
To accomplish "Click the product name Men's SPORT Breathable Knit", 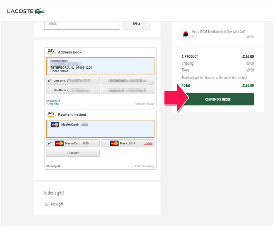I will (218, 32).
